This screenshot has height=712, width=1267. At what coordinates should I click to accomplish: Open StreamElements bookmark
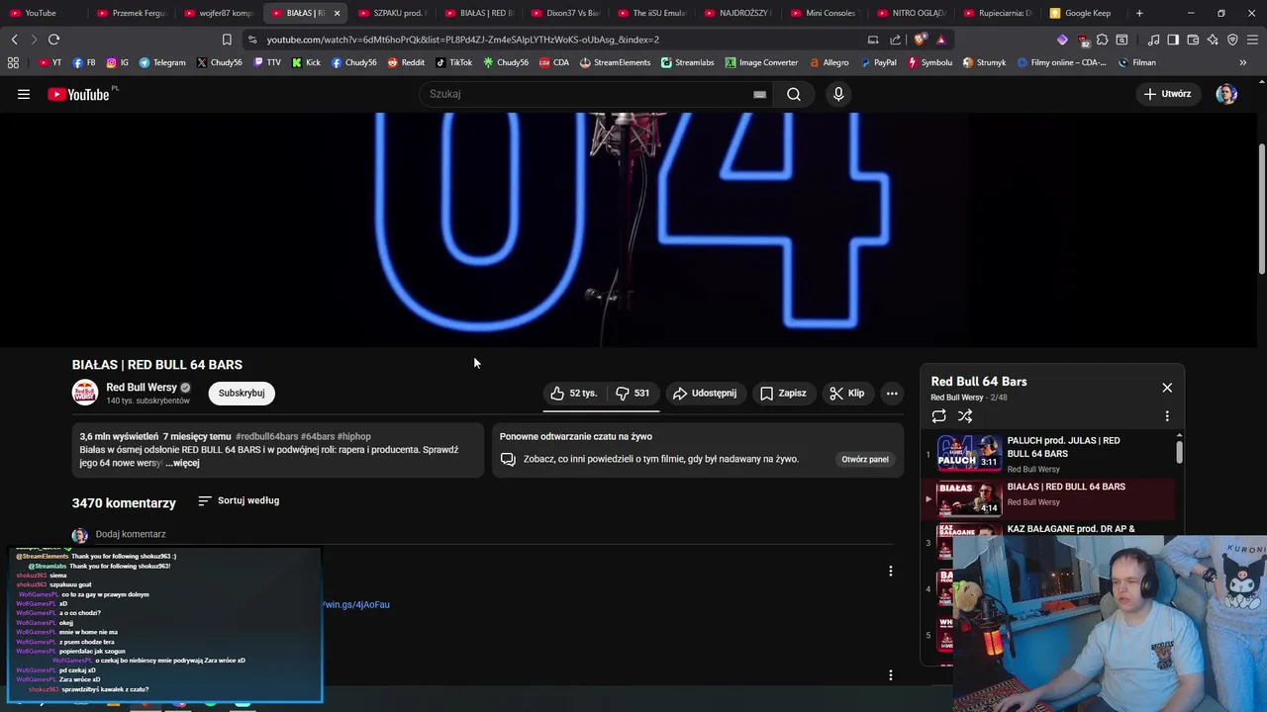[615, 62]
